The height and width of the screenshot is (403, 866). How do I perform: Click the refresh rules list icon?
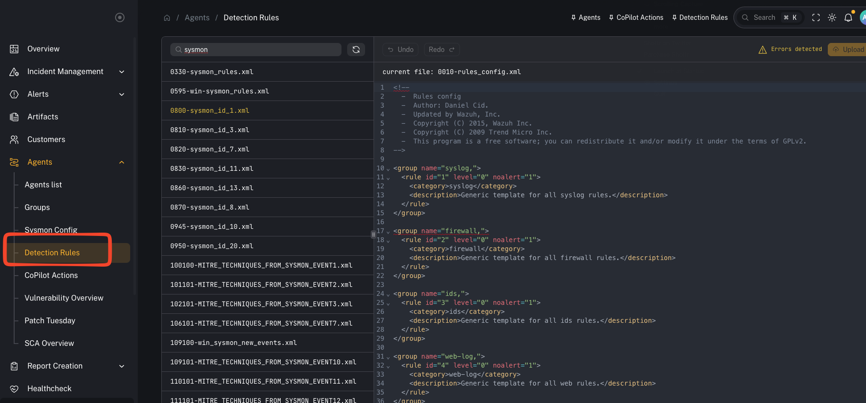click(356, 50)
